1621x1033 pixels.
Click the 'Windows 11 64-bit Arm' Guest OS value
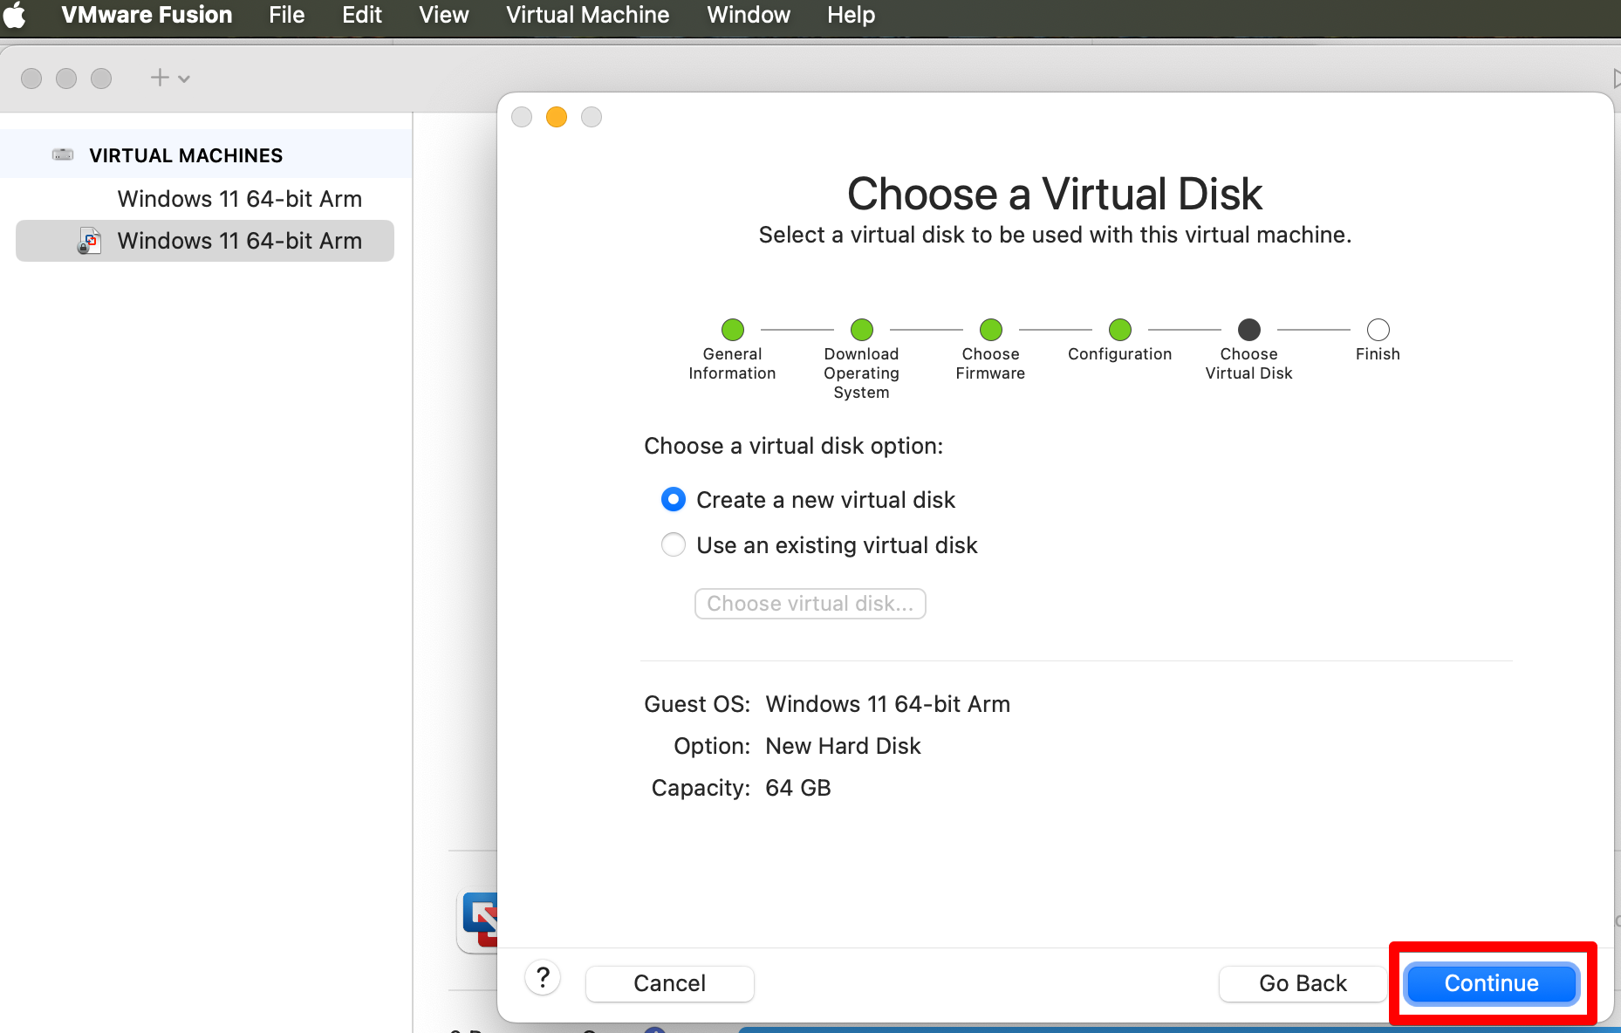tap(888, 704)
